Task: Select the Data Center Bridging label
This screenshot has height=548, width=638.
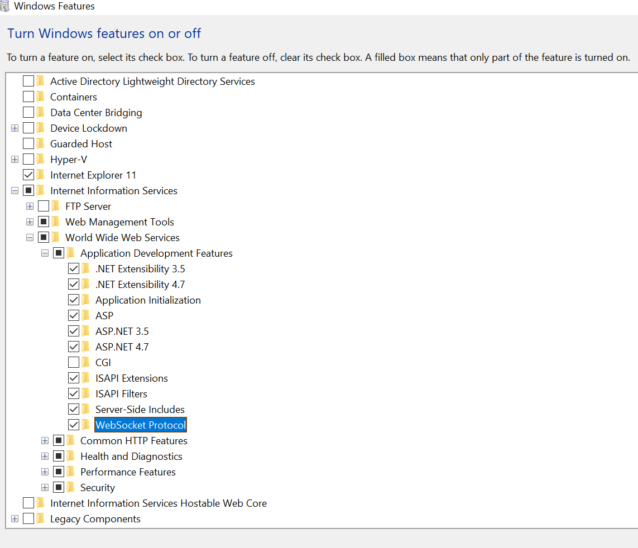Action: tap(96, 113)
